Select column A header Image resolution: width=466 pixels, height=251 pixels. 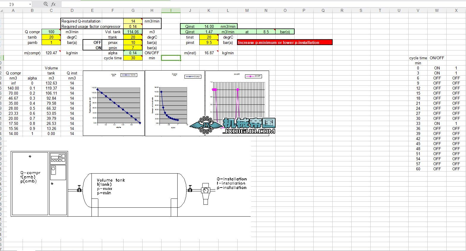click(13, 10)
